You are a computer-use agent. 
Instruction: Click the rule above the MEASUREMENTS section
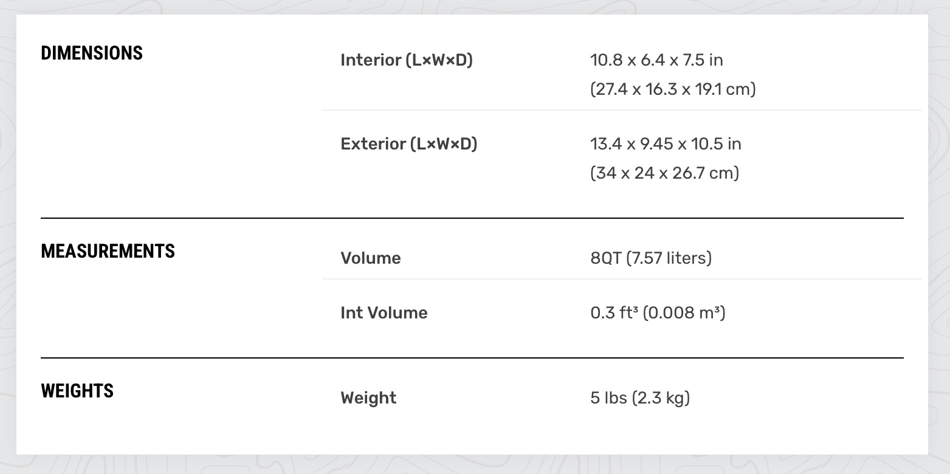(472, 218)
